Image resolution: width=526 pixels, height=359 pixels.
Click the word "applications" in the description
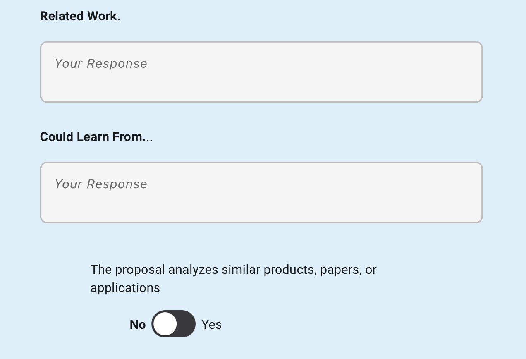[x=125, y=288]
